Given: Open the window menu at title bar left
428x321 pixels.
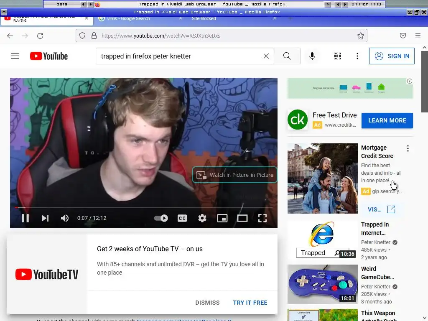Looking at the screenshot, I should point(3,12).
